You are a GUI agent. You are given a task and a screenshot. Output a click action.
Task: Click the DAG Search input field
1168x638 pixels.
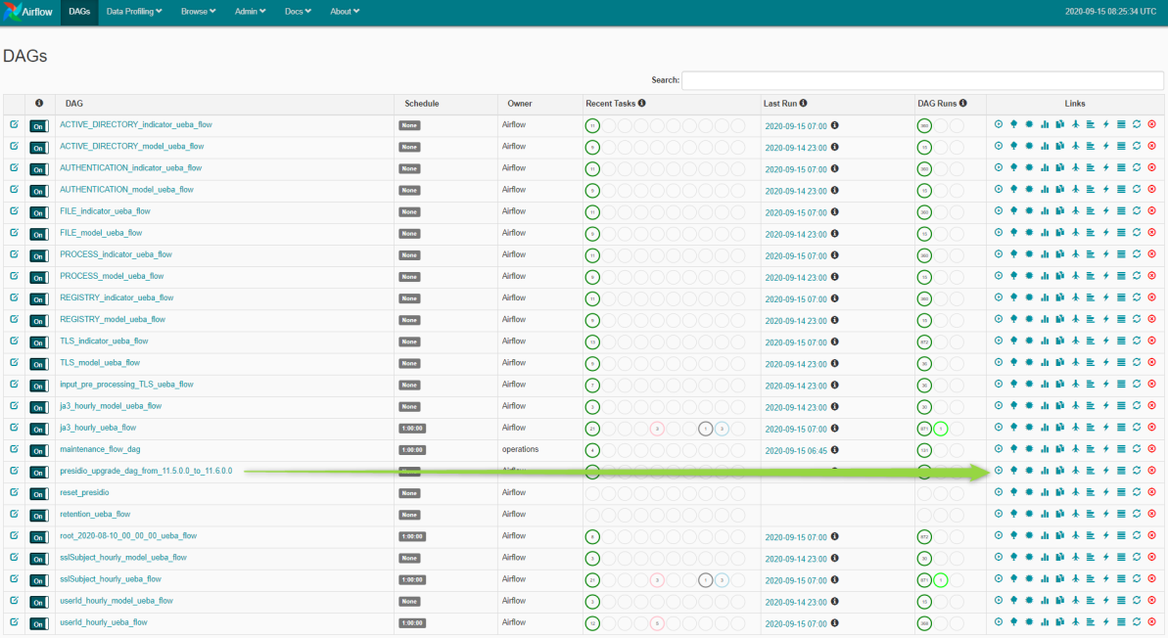[922, 80]
